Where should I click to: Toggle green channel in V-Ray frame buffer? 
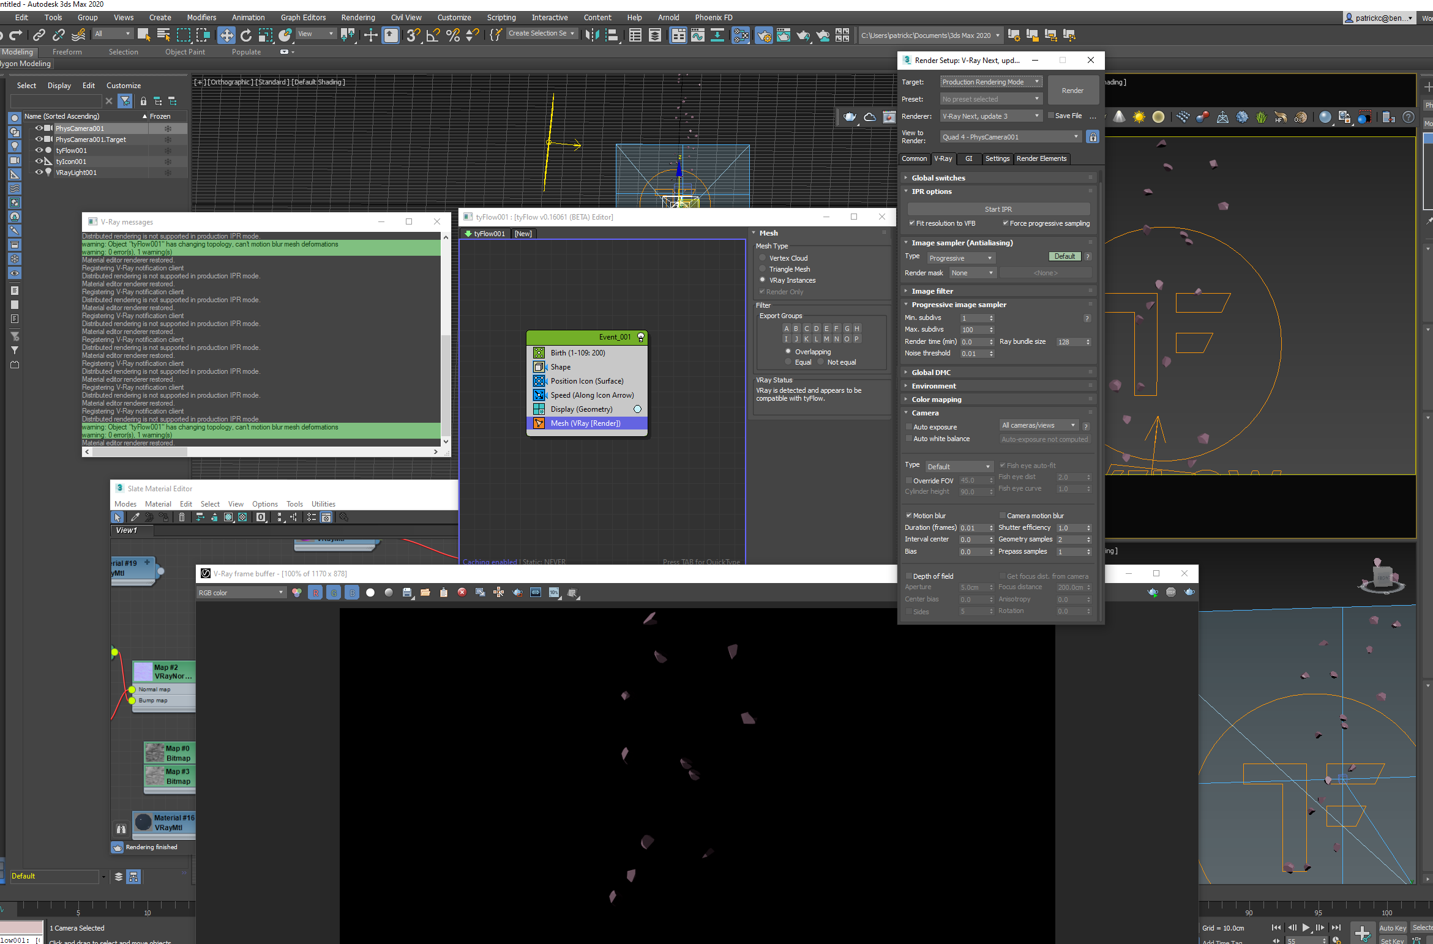point(334,593)
